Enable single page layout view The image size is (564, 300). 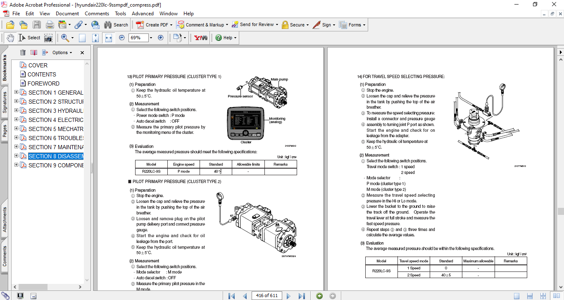point(516,296)
